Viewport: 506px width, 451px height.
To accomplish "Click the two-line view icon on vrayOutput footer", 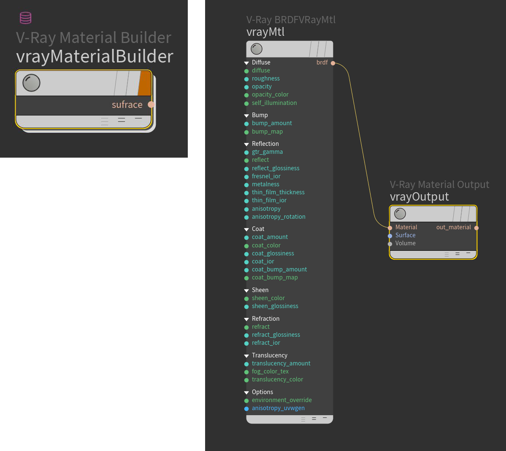I will 457,254.
